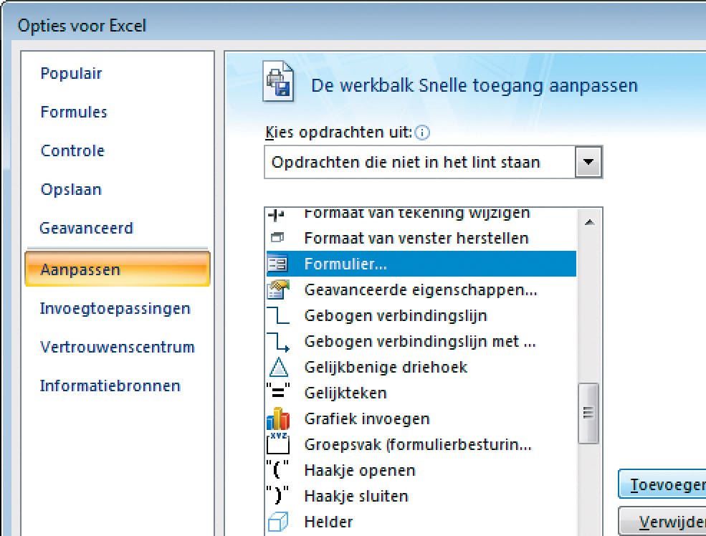
Task: Select the 'Formulier...' command
Action: coord(421,264)
